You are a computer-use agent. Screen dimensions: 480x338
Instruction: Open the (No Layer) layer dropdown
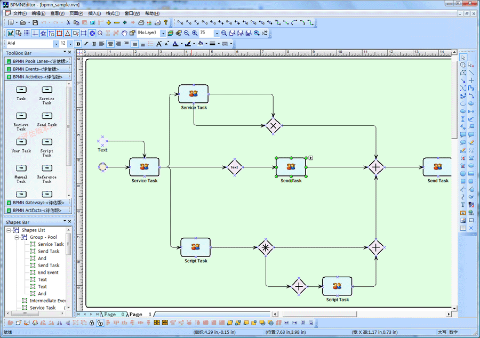[x=163, y=33]
